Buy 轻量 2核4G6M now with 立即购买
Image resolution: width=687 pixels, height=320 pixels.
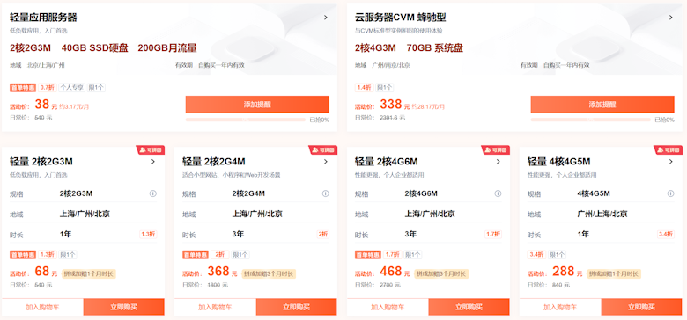point(469,308)
